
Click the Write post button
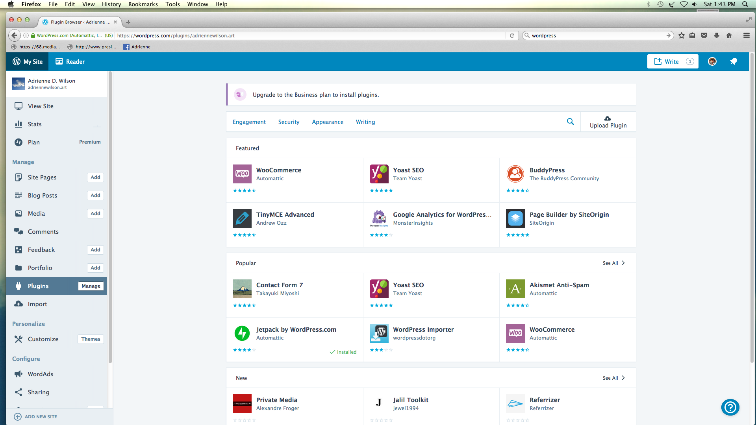click(x=672, y=61)
